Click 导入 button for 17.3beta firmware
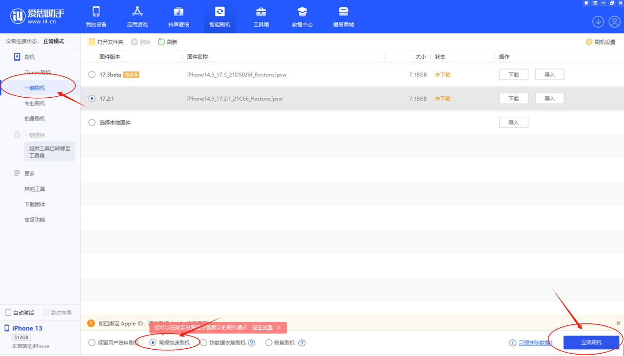 pos(549,74)
